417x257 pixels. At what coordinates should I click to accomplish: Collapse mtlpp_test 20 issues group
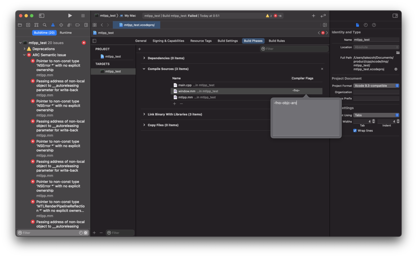[20, 43]
